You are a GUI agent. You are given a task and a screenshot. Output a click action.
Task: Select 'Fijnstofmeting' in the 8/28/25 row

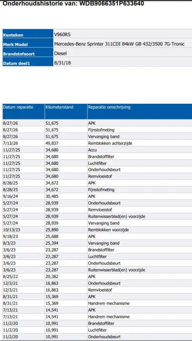tap(101, 190)
